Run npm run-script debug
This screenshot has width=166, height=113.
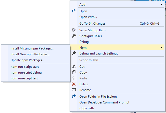(36, 73)
